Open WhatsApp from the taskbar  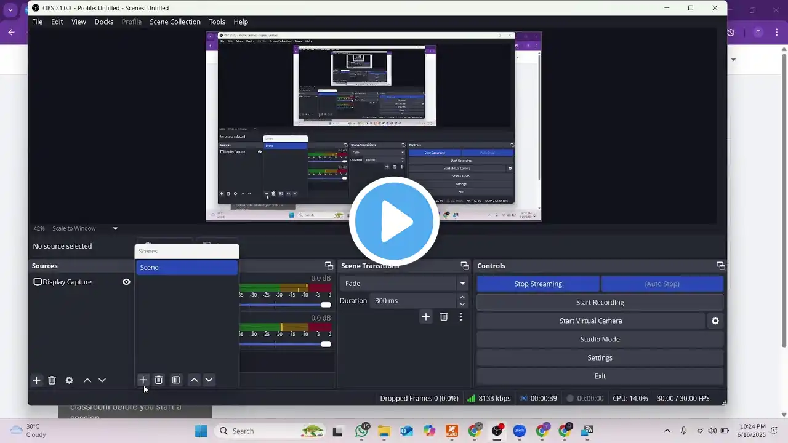click(362, 431)
